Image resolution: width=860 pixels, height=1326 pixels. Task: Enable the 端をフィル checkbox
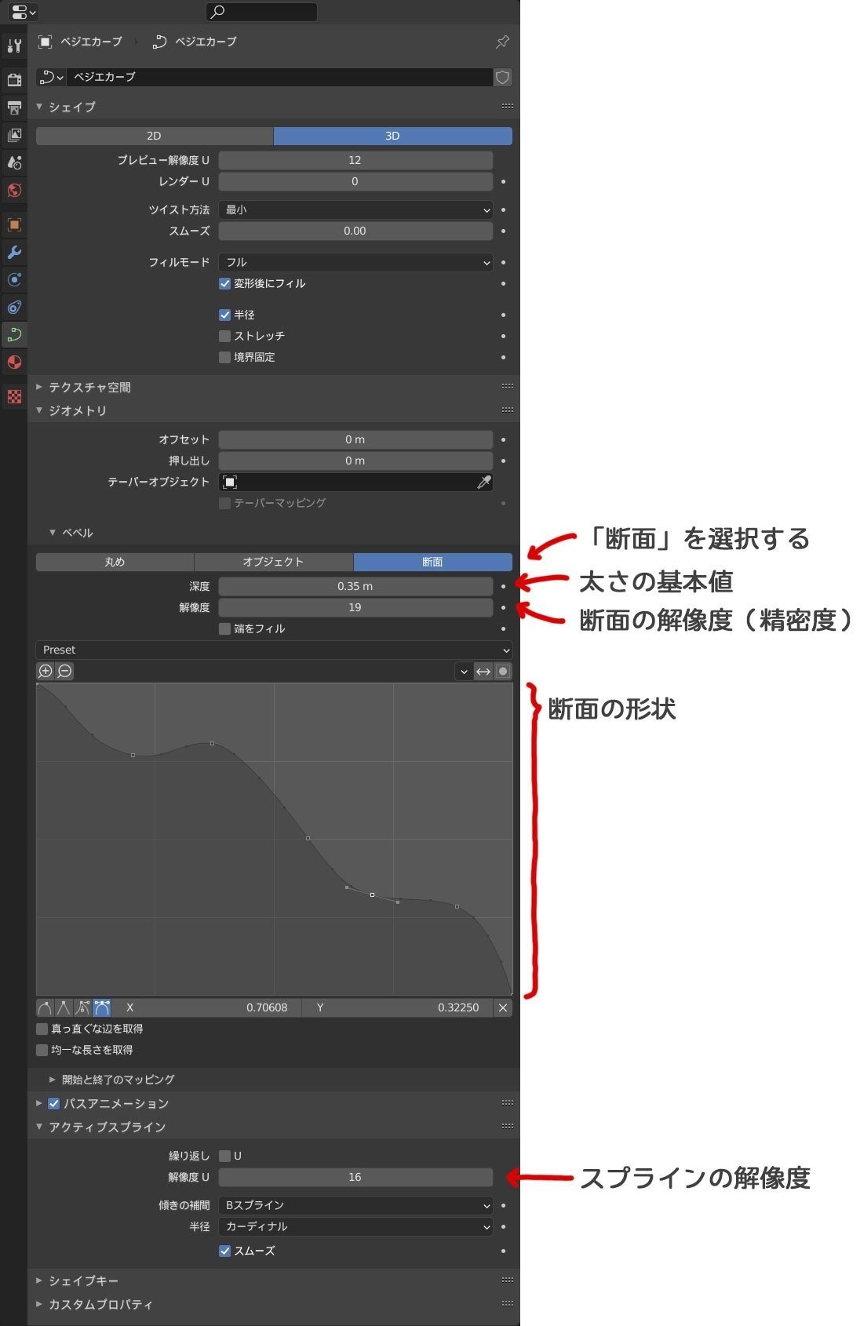click(224, 628)
